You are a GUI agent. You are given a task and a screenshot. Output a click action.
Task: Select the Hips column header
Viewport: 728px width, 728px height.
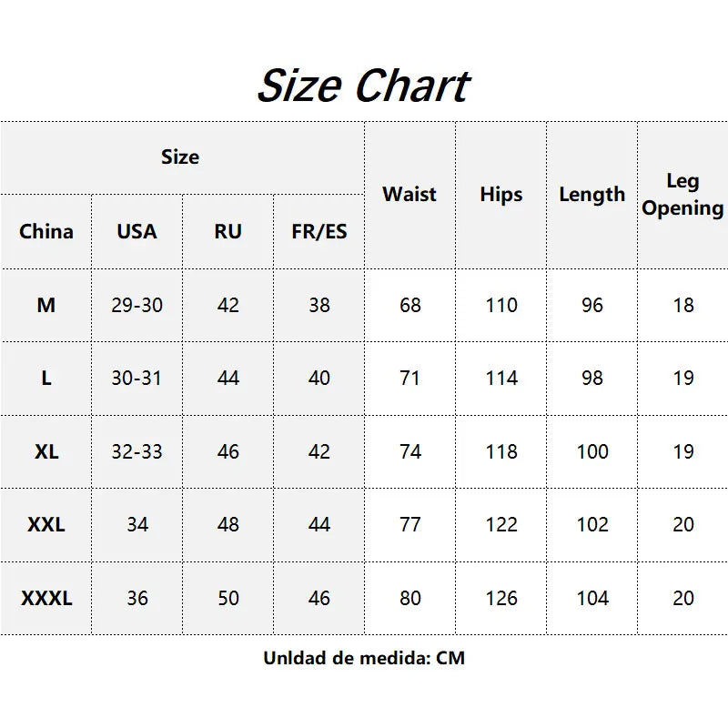pyautogui.click(x=501, y=195)
